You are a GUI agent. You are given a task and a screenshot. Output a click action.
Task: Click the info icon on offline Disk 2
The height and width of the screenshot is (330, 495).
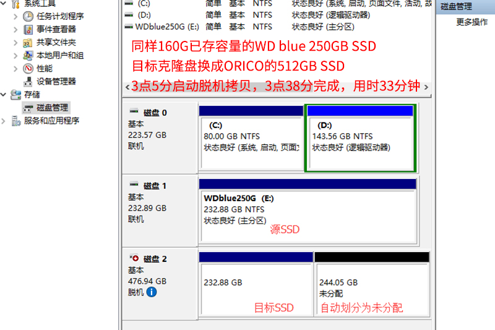coord(152,292)
